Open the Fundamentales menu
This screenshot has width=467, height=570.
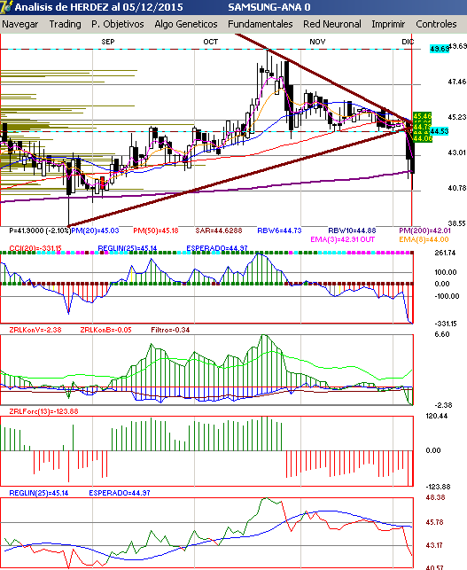pos(261,24)
